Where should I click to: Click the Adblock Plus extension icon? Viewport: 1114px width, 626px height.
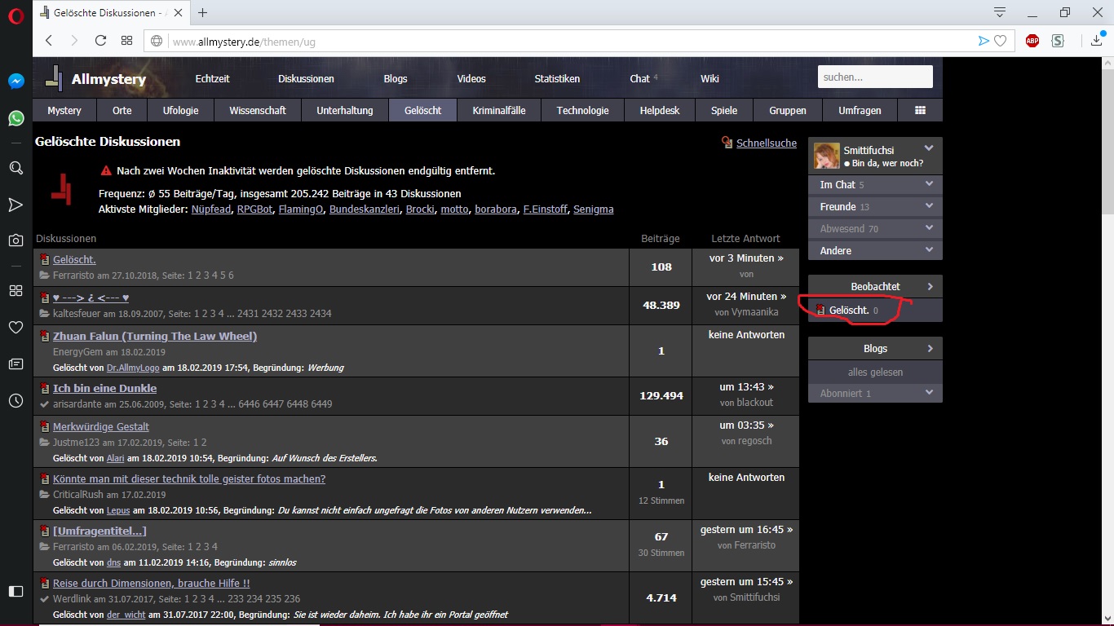pos(1032,41)
